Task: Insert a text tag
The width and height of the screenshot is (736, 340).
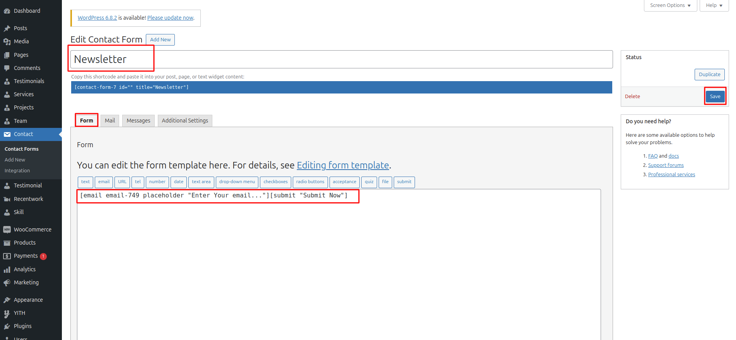Action: (85, 182)
